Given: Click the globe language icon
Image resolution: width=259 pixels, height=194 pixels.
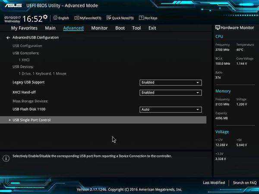Looking at the screenshot, I should pyautogui.click(x=55, y=18).
